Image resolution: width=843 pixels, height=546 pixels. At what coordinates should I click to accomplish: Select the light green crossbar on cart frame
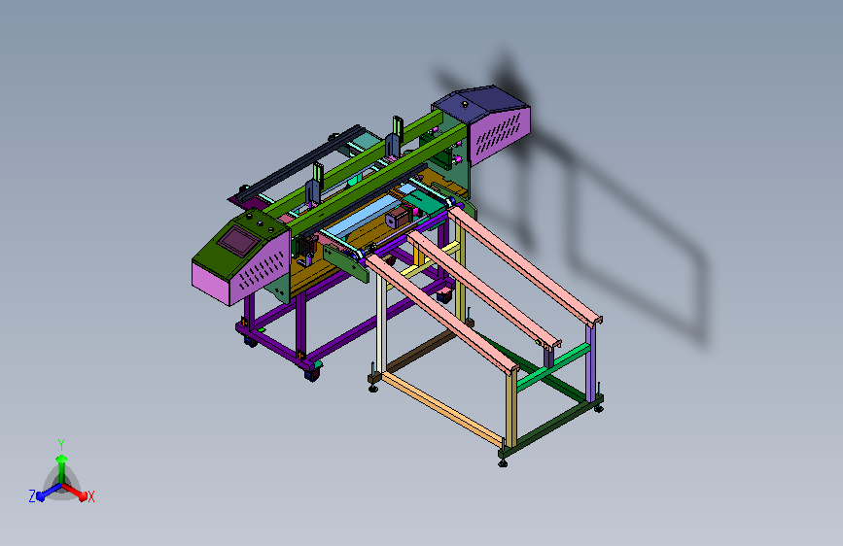pos(552,367)
